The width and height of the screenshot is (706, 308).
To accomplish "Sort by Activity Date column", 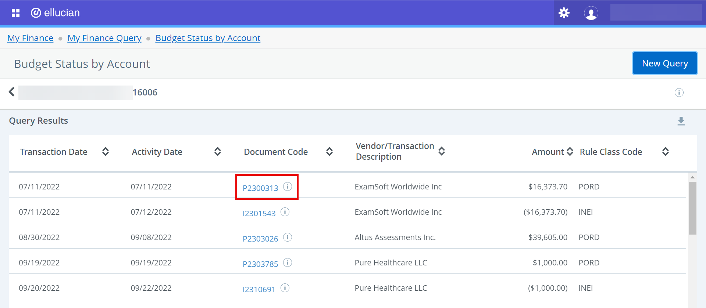I will (x=218, y=152).
